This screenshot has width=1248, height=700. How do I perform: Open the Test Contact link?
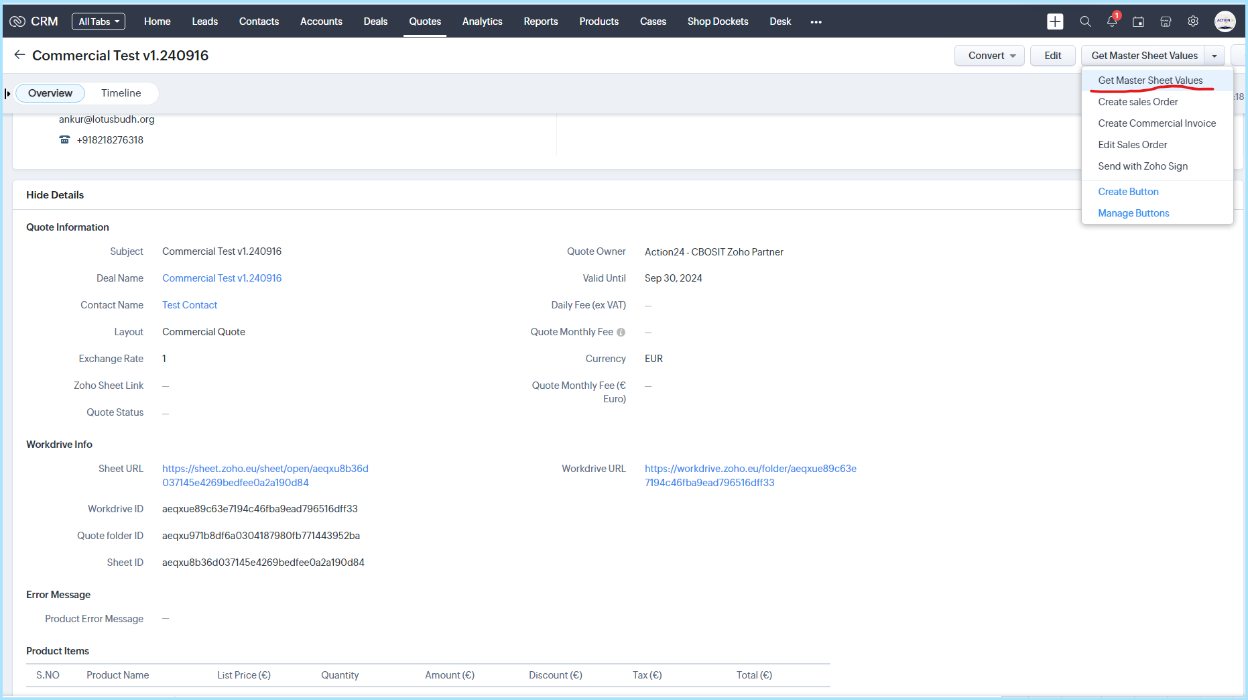pos(190,305)
